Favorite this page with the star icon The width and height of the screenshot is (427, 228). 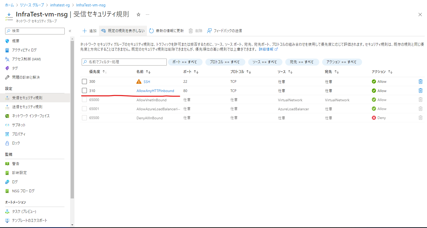(x=138, y=15)
